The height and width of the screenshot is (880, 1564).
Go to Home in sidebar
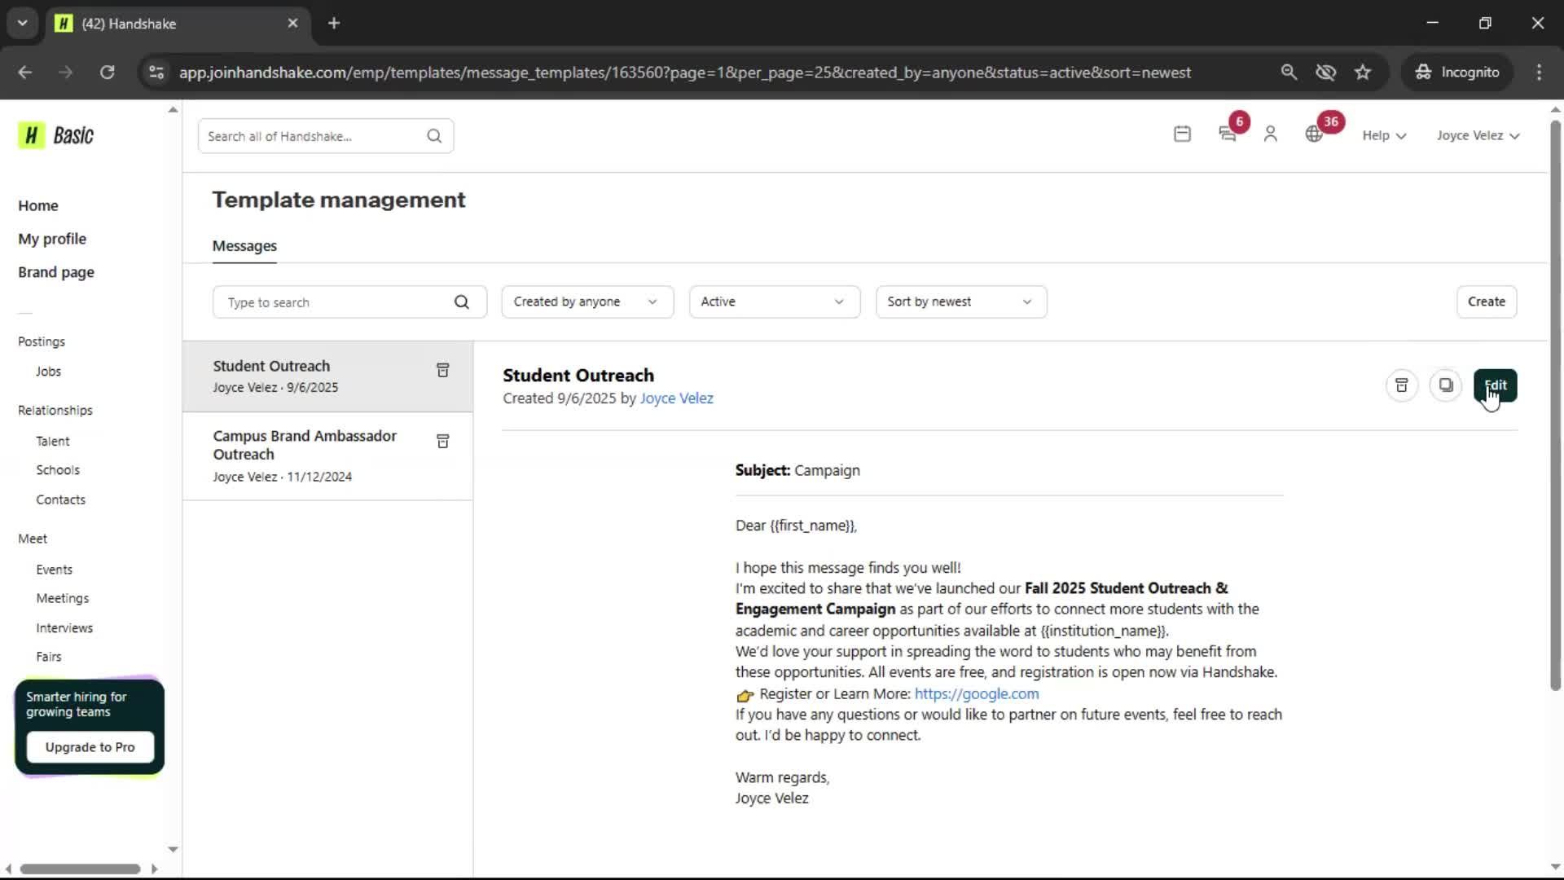(x=38, y=206)
